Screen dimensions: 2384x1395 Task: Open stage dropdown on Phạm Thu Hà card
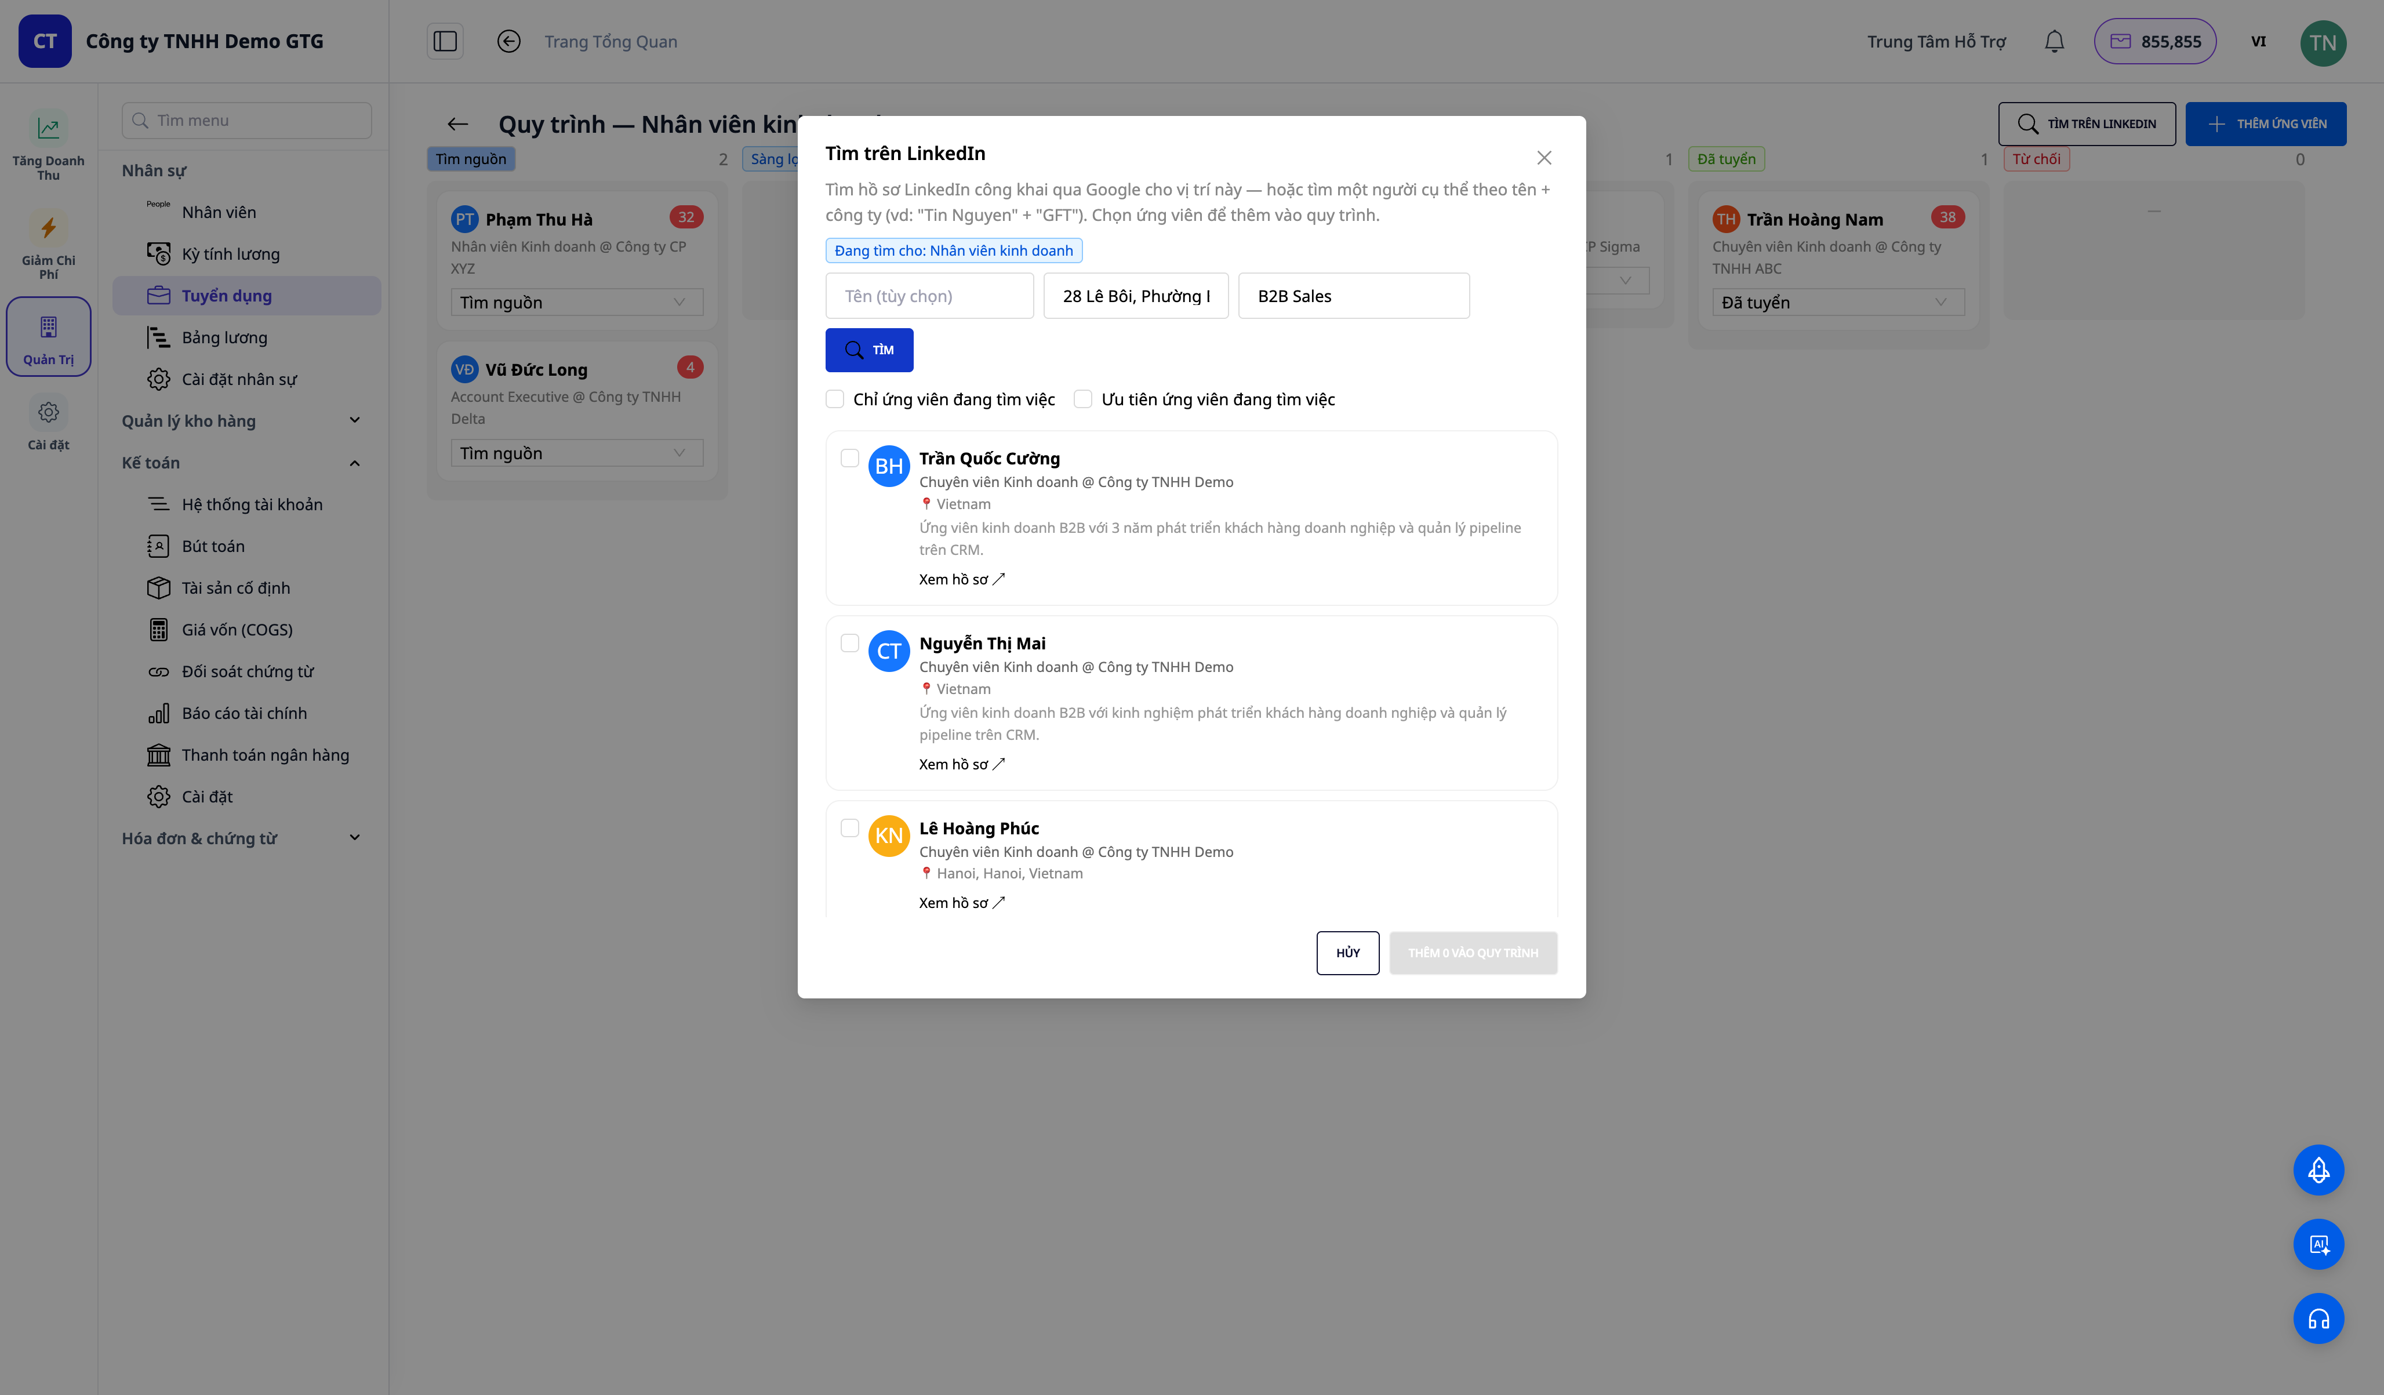[576, 302]
